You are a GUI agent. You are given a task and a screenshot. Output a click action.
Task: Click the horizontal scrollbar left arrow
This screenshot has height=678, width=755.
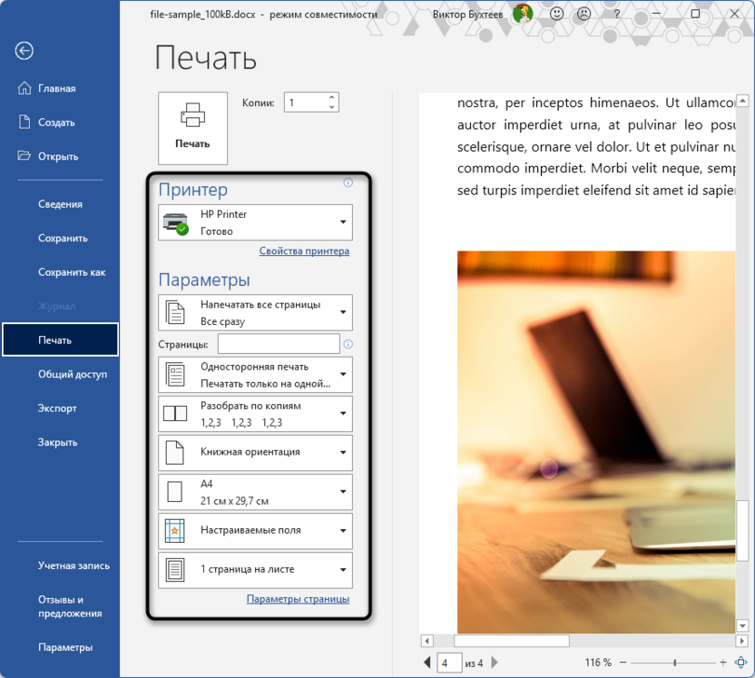pyautogui.click(x=427, y=641)
